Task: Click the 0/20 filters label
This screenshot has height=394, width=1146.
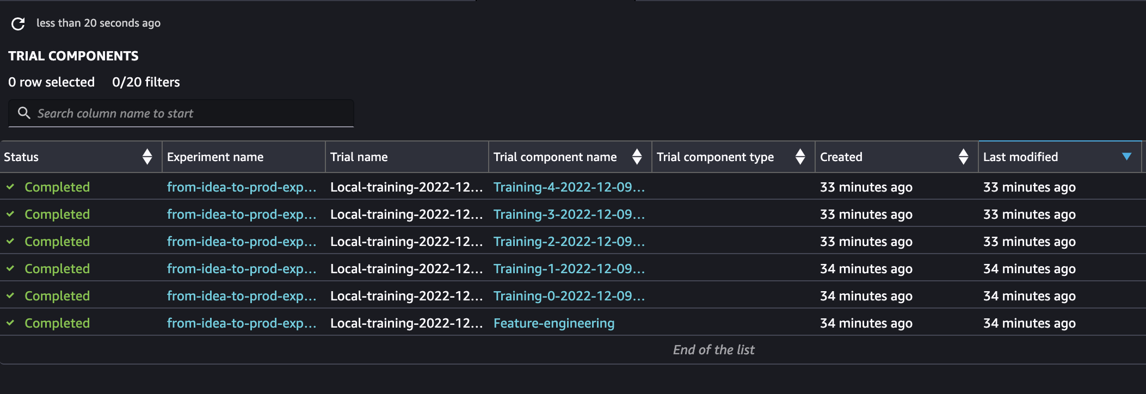Action: 146,82
